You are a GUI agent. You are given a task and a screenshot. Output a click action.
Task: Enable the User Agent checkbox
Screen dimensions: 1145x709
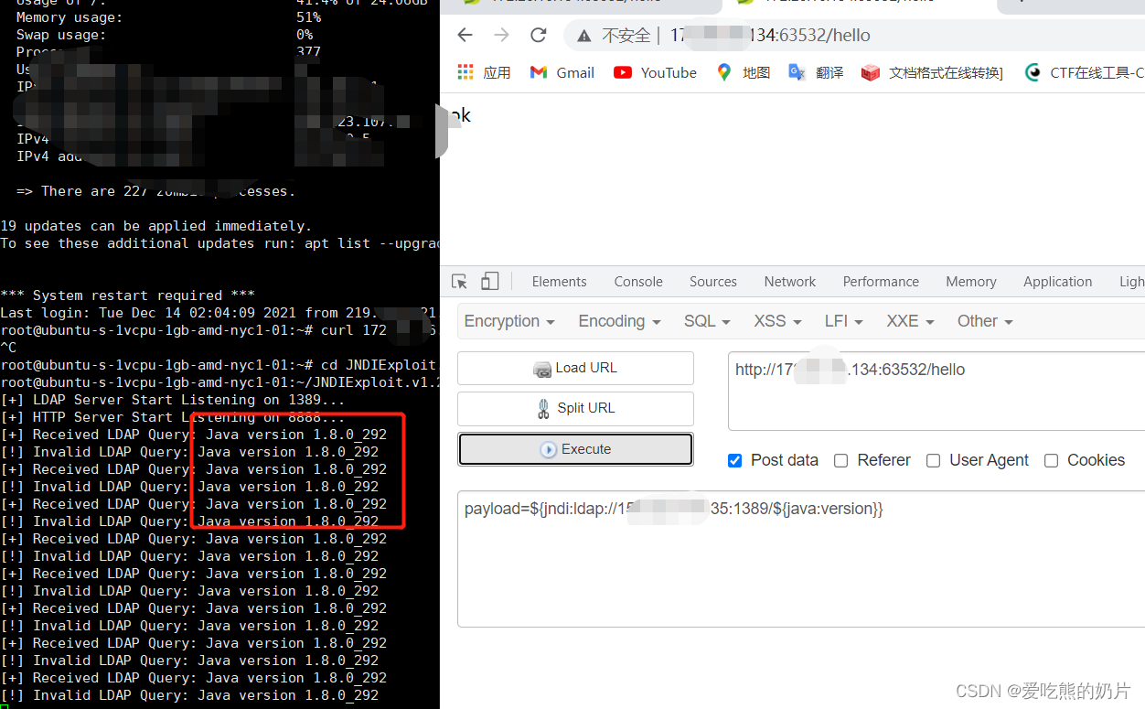click(933, 460)
